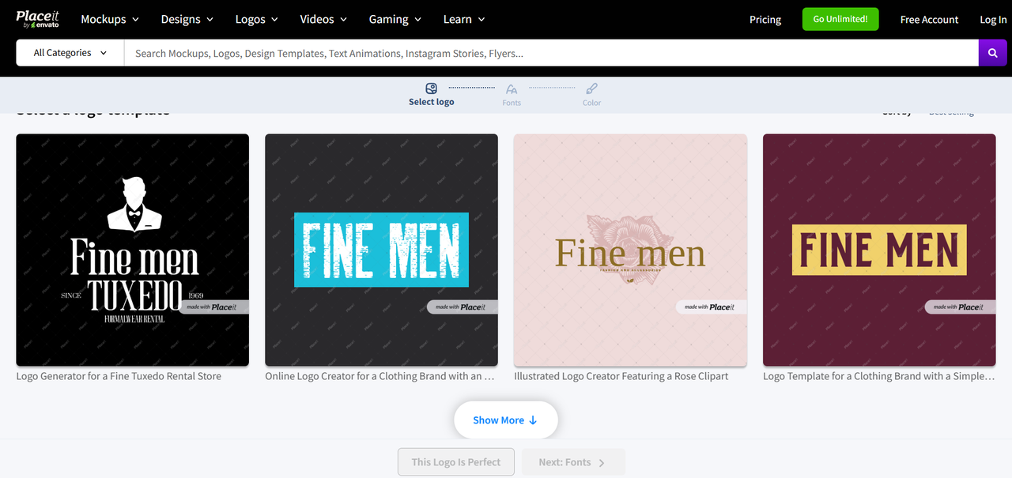Select the Fine men Tuxedo logo thumbnail
Screen dimensions: 1012x478
pyautogui.click(x=133, y=250)
